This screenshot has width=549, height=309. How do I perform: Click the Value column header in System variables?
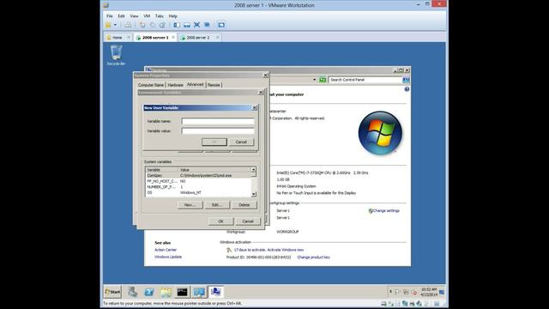point(214,170)
